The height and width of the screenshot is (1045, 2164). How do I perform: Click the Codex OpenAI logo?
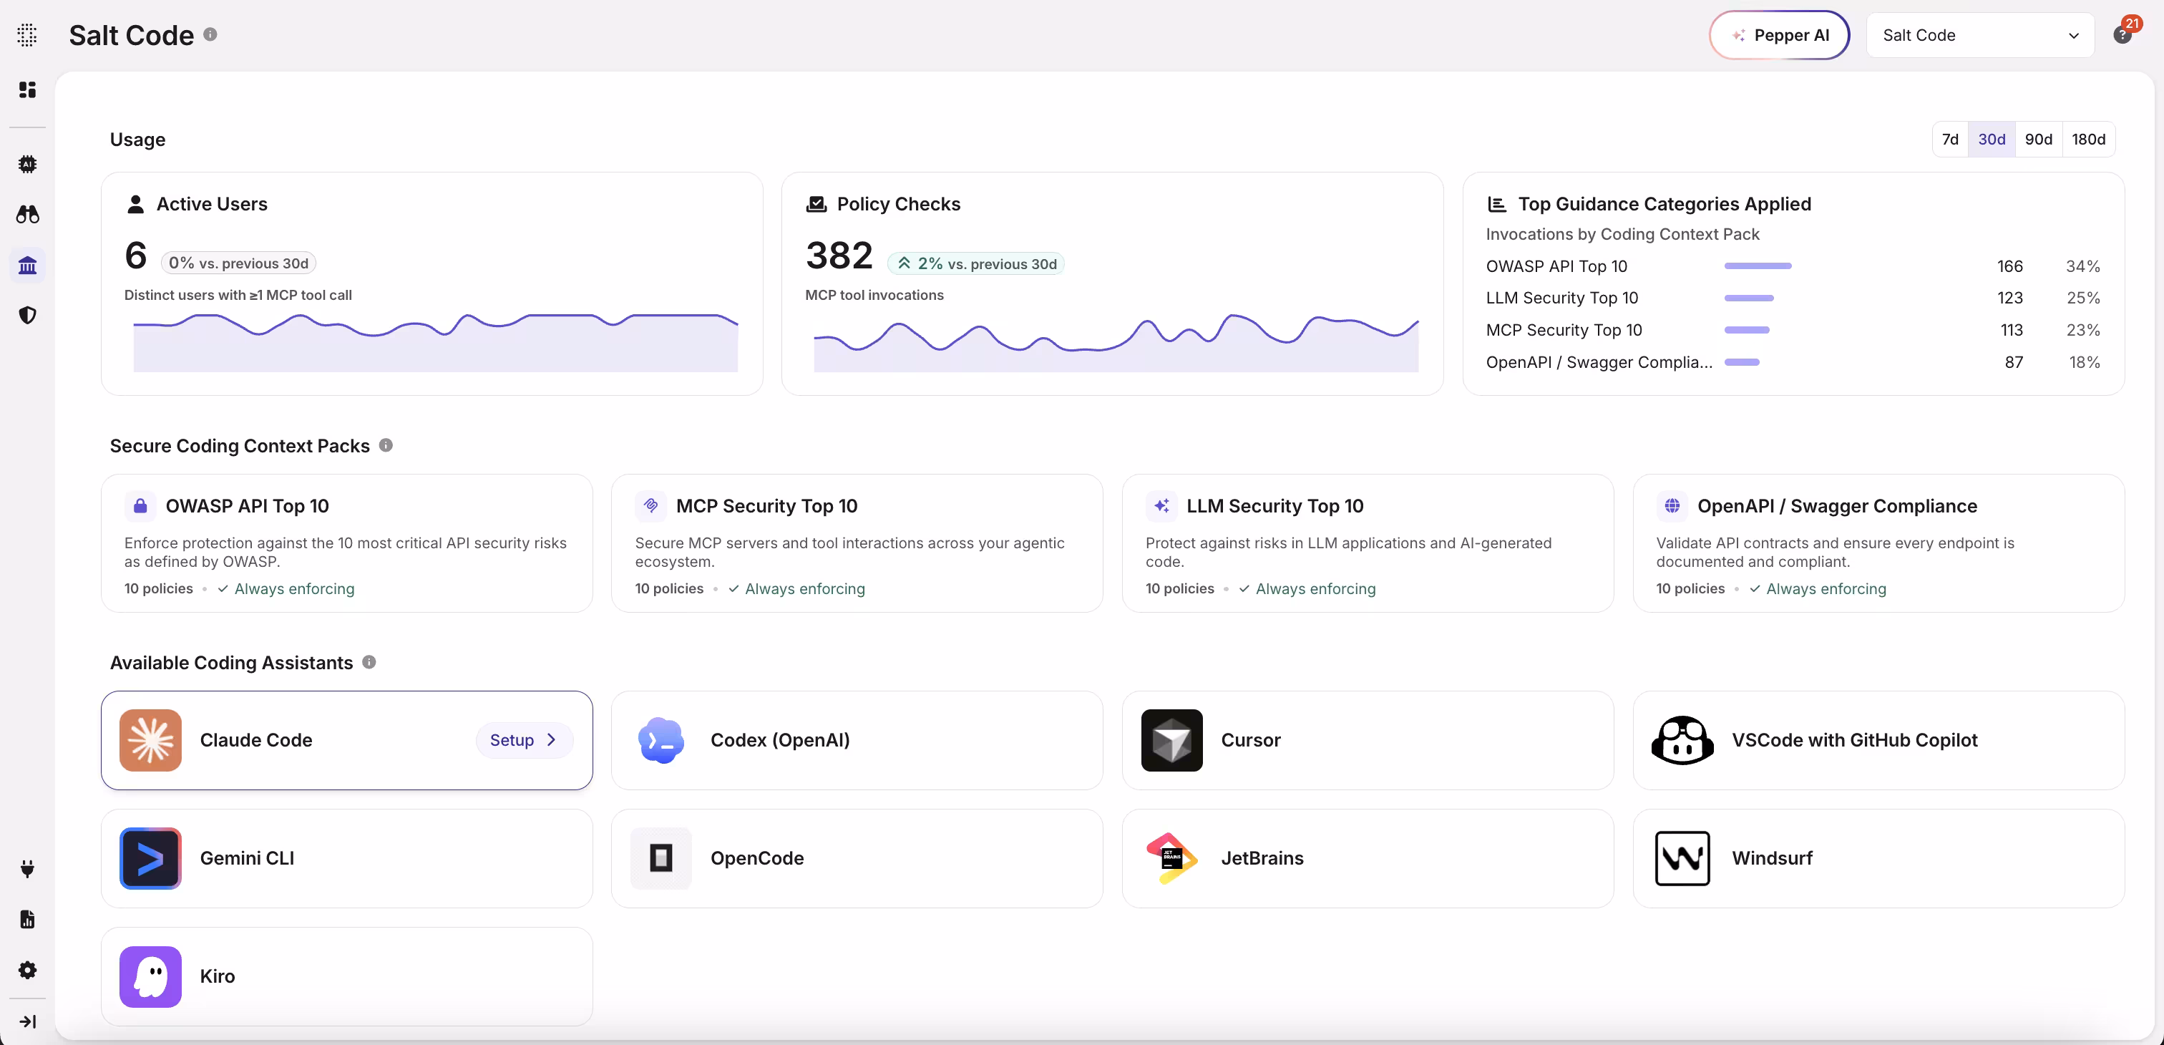click(661, 740)
